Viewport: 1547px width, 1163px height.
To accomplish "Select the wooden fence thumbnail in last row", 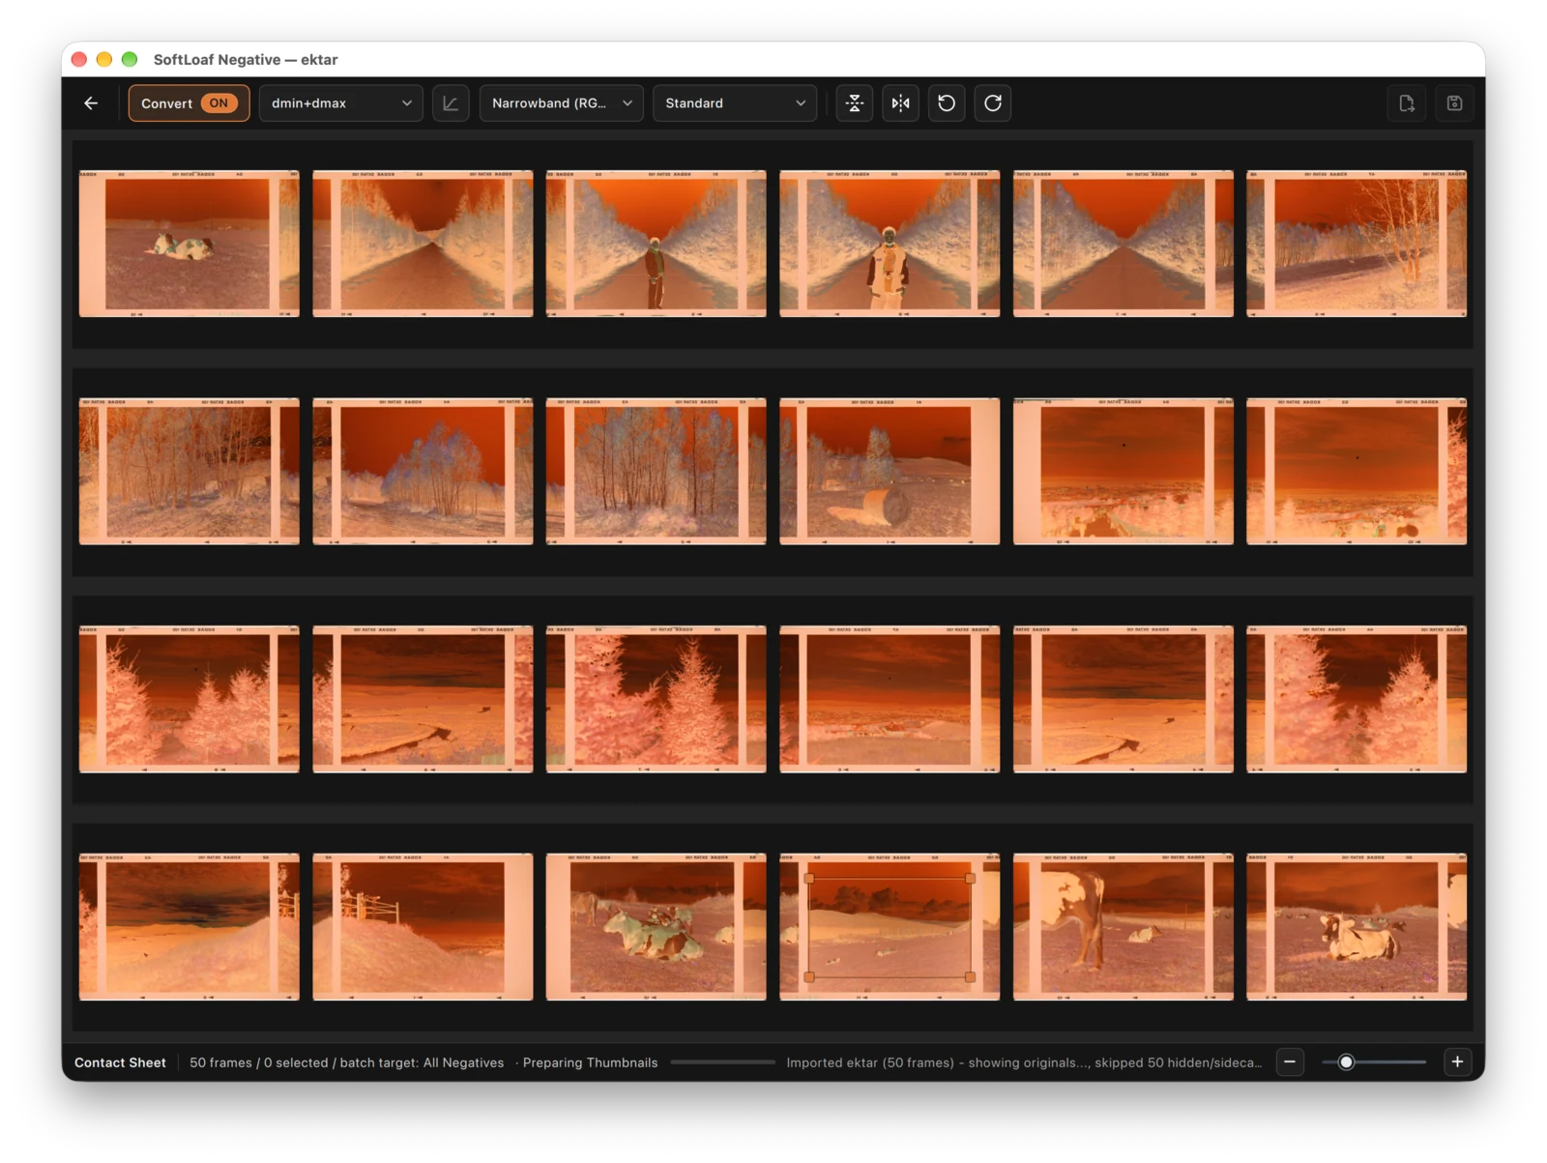I will click(423, 927).
